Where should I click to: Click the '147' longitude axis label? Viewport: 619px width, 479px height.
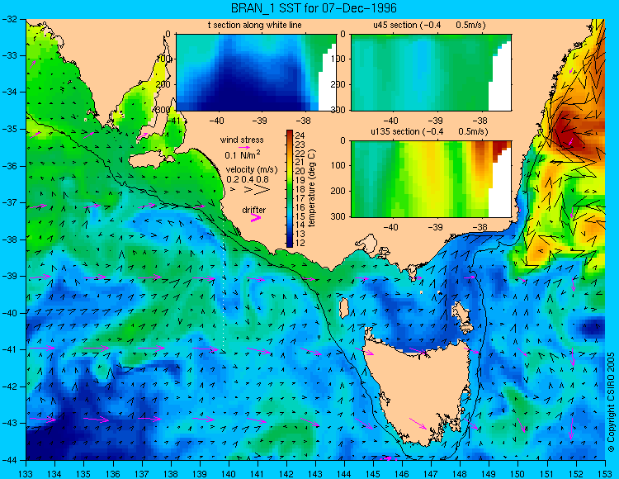[431, 473]
